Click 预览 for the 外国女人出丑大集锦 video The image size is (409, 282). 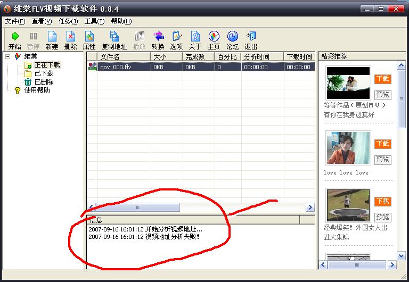click(383, 217)
